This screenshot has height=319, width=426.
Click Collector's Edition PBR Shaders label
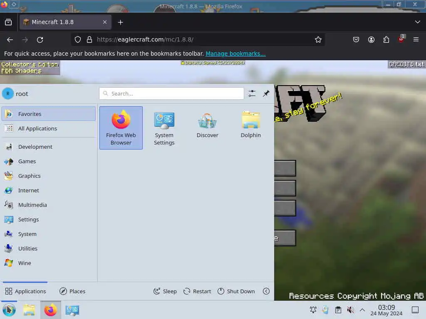(x=30, y=68)
